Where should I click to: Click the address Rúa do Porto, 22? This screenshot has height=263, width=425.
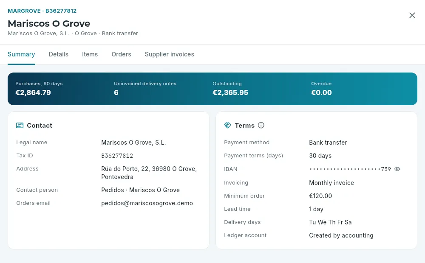tap(149, 173)
